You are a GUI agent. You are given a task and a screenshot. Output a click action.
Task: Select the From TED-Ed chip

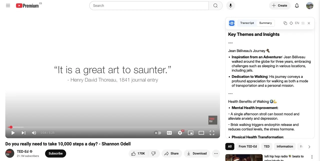pyautogui.click(x=248, y=146)
